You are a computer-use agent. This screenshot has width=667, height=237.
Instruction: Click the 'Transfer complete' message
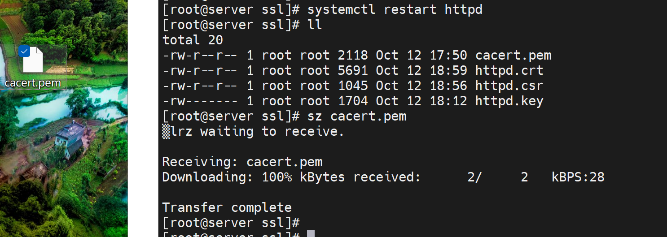coord(227,207)
